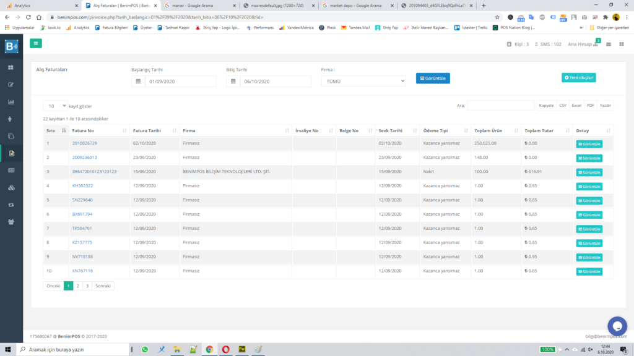Open the refresh arrows icon in the sidebar

tap(11, 205)
